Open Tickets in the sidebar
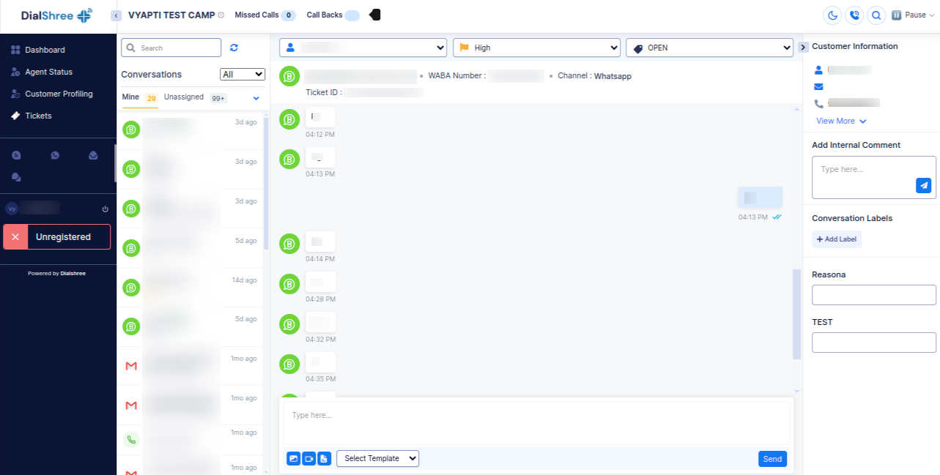 pos(38,116)
